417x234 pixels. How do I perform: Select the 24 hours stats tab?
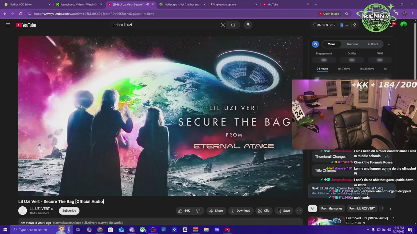(322, 69)
